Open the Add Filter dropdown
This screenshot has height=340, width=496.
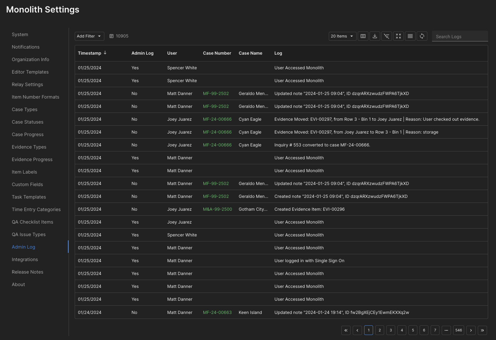[x=89, y=36]
